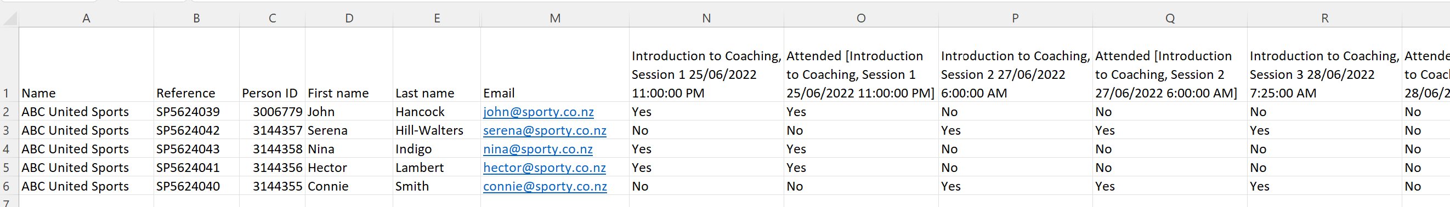The image size is (1450, 207).
Task: Open john@sporty.co.nz email link
Action: (538, 112)
